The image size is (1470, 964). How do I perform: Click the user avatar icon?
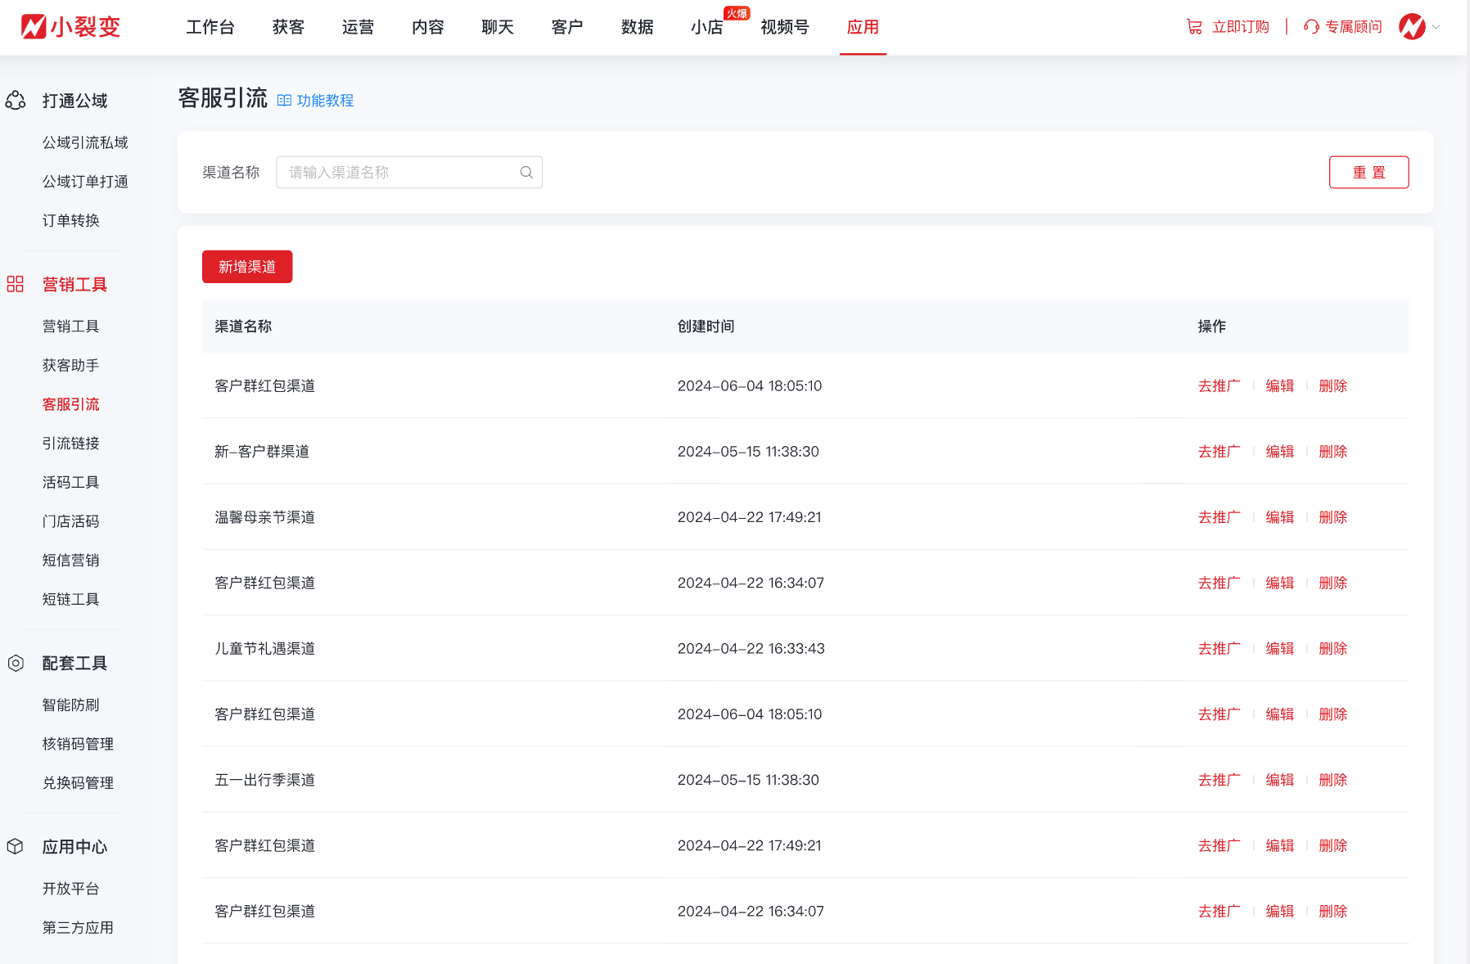[1412, 27]
